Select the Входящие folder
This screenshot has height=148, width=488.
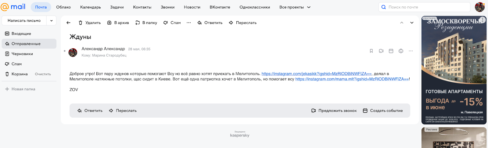21,34
